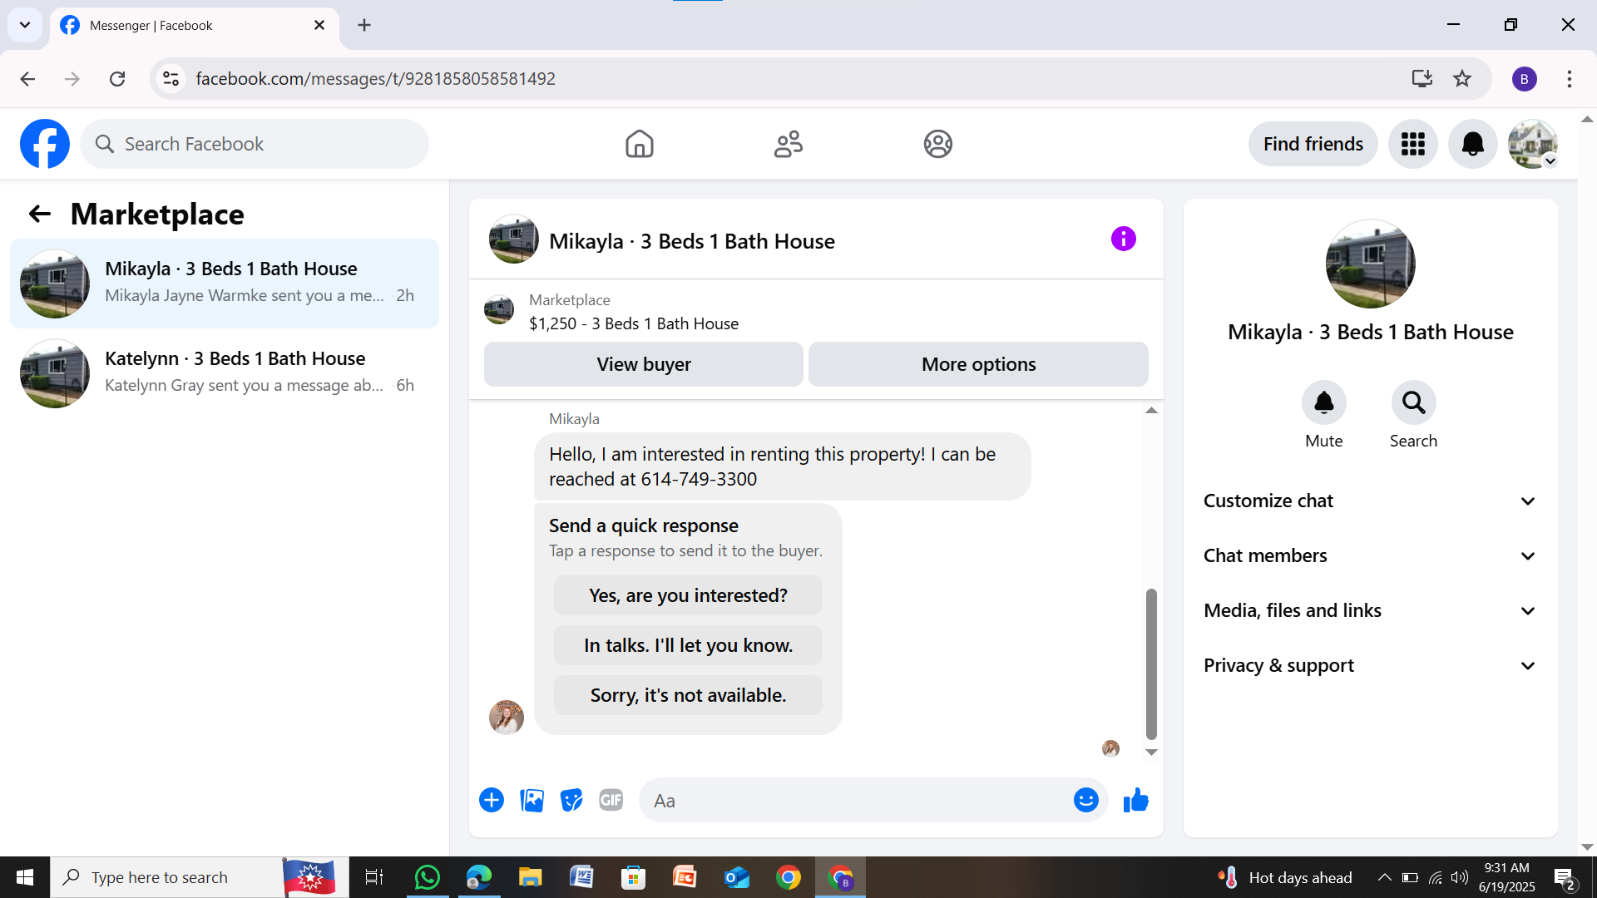This screenshot has width=1597, height=898.
Task: Send a thumbs-up like in chat
Action: (x=1135, y=801)
